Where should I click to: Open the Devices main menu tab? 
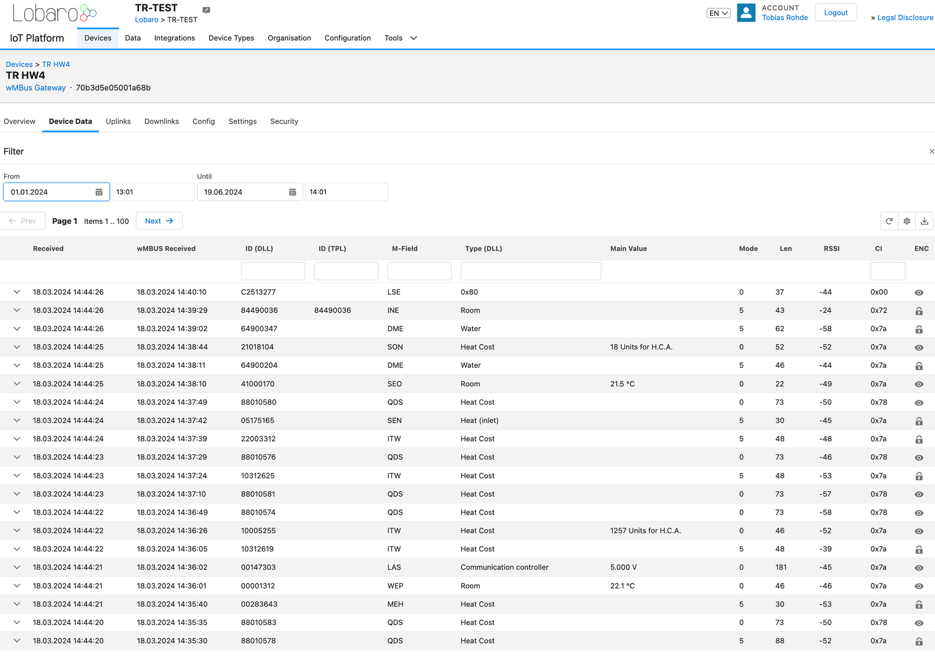click(x=98, y=38)
